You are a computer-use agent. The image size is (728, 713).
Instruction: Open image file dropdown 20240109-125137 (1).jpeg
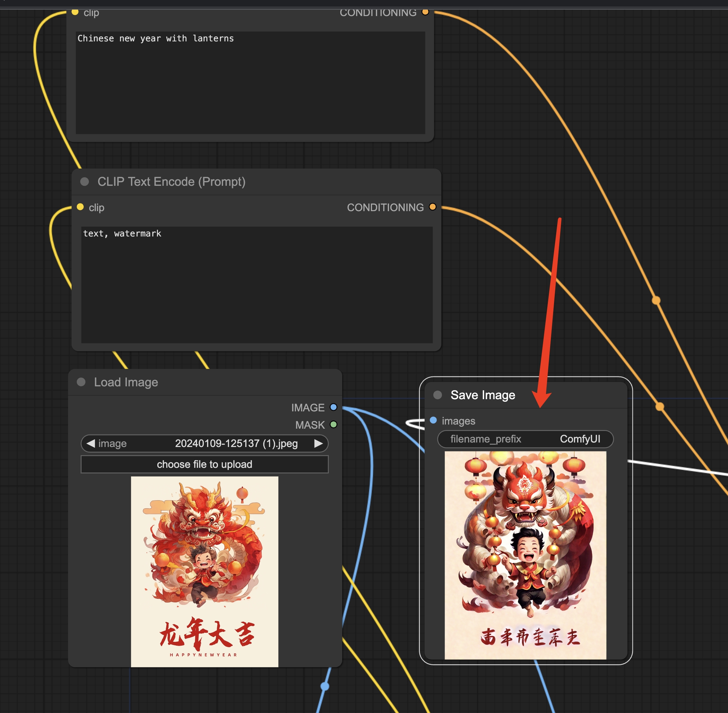pyautogui.click(x=236, y=443)
